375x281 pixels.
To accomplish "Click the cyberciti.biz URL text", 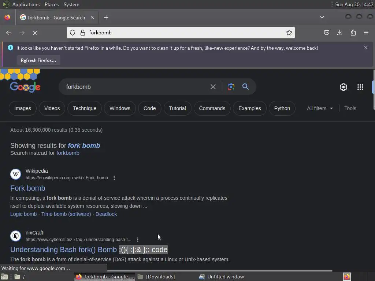I will [78, 240].
